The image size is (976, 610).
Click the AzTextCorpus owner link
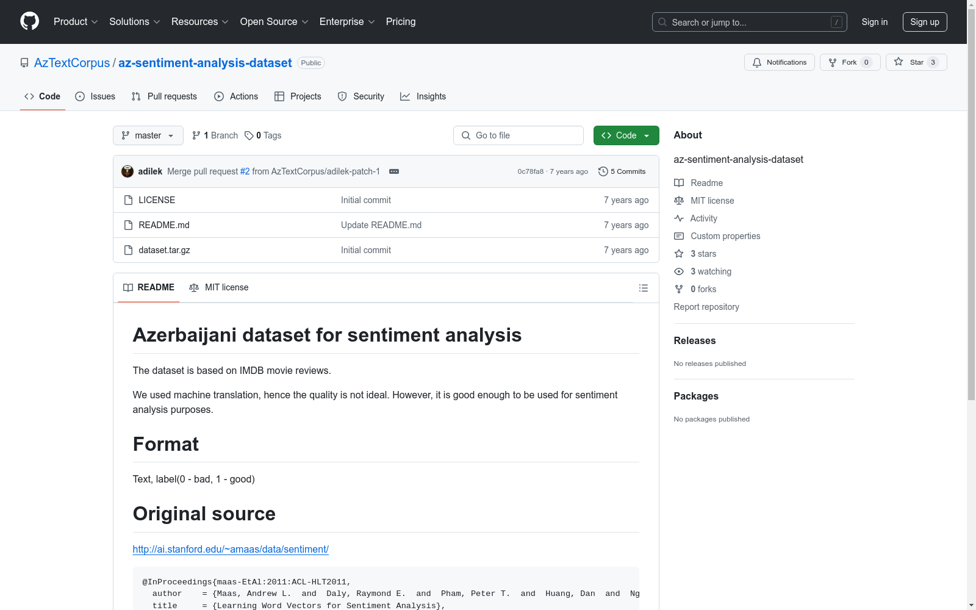pos(72,63)
